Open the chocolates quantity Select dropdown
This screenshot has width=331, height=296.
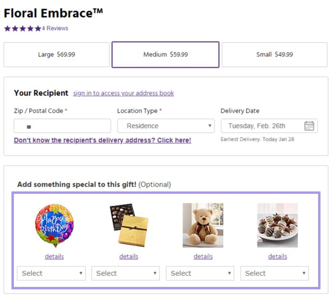tap(126, 273)
